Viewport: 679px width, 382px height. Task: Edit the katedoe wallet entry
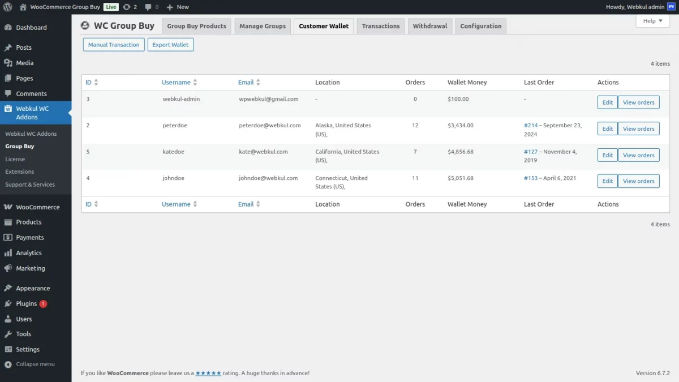pyautogui.click(x=607, y=155)
